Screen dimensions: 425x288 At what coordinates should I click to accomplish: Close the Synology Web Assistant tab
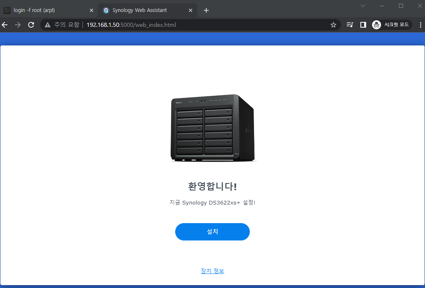pos(191,10)
